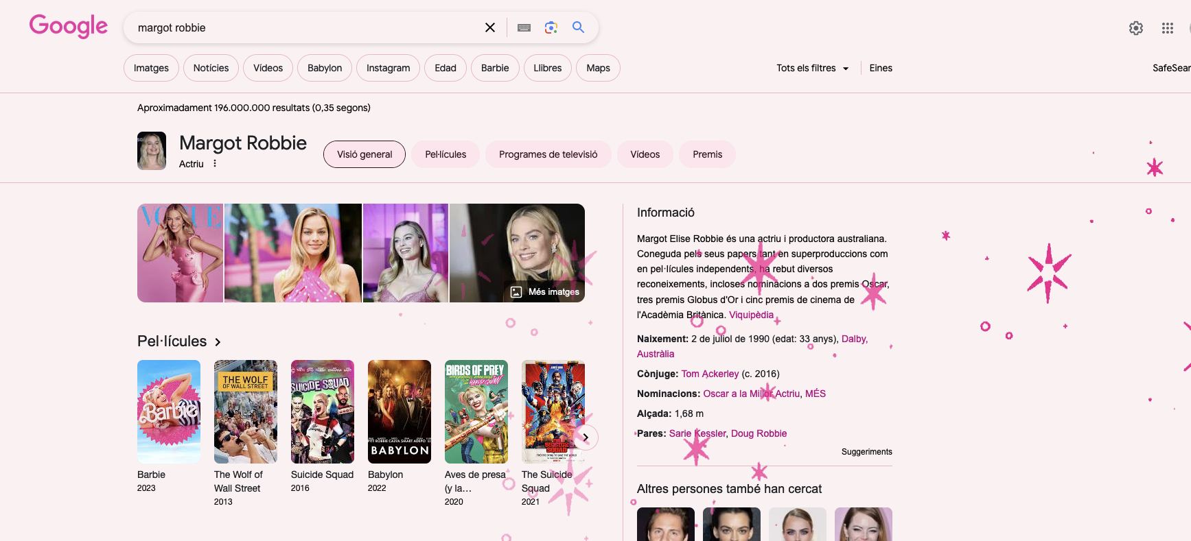Open the Google apps grid
1191x541 pixels.
tap(1168, 28)
